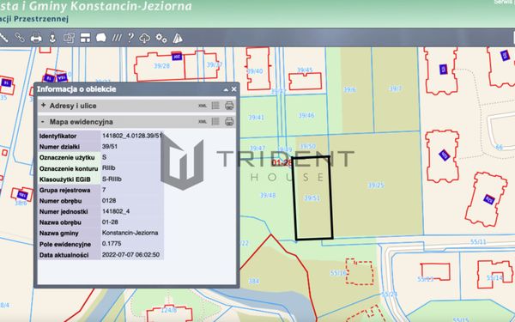Image resolution: width=515 pixels, height=322 pixels.
Task: Export Adresy i ulice as XML
Action: tap(203, 106)
